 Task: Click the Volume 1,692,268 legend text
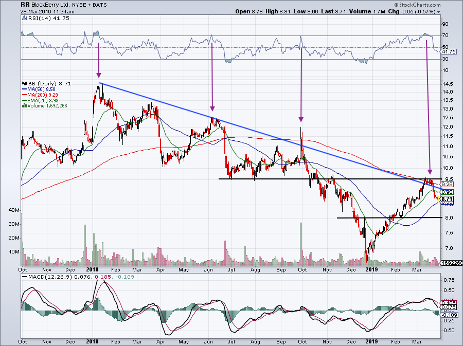coord(47,105)
